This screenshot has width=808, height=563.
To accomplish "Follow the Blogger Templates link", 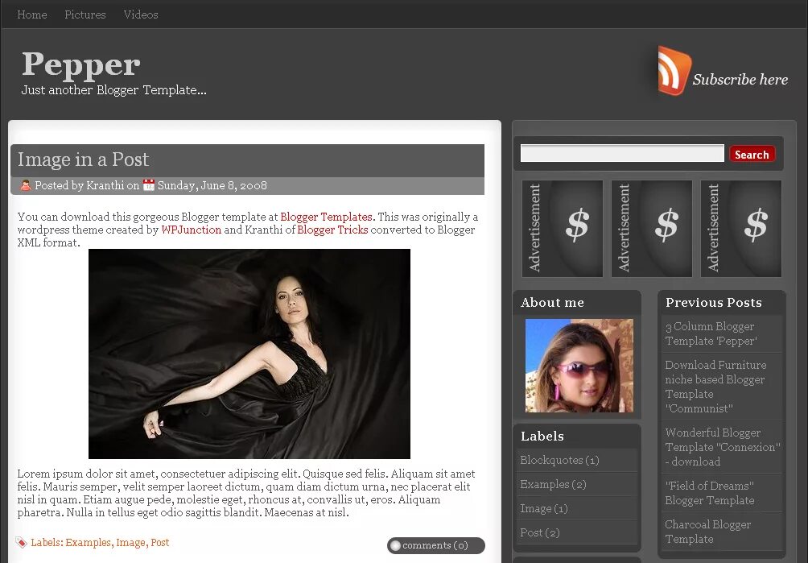I will tap(326, 217).
